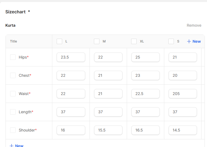Viewport: 207px width, 147px height.
Task: Remove the Kurta size chart
Action: pos(194,25)
